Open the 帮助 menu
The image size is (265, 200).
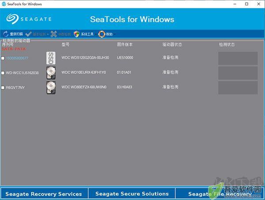tap(107, 34)
